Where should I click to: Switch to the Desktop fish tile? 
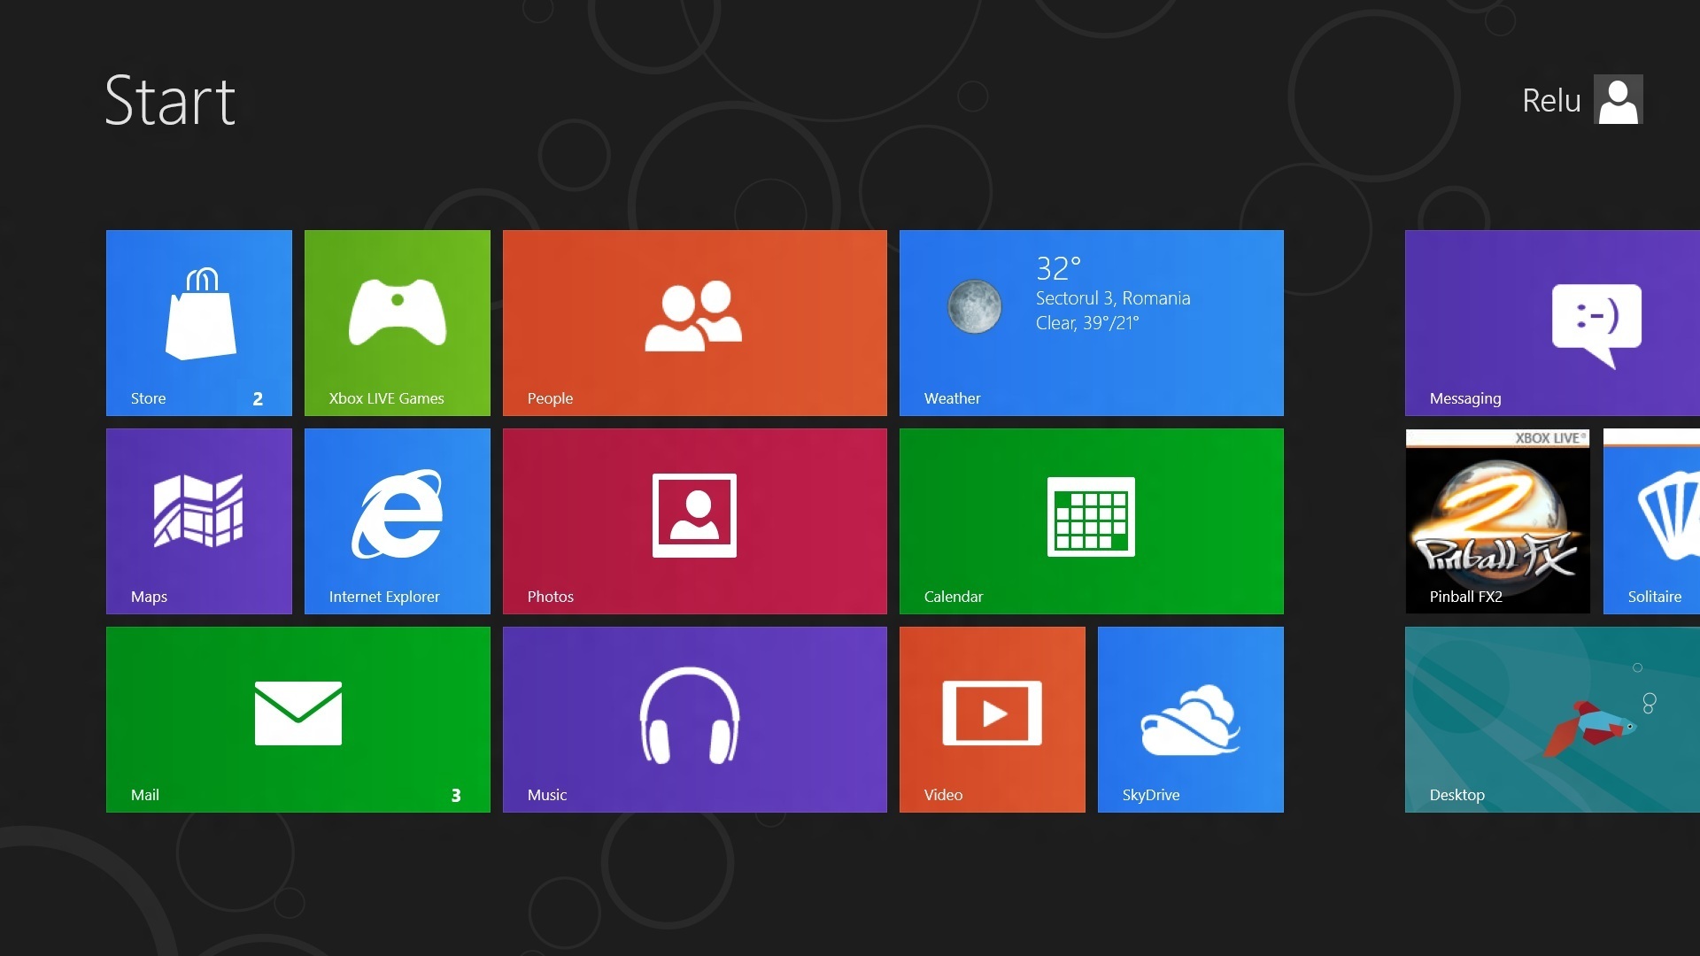pyautogui.click(x=1552, y=720)
